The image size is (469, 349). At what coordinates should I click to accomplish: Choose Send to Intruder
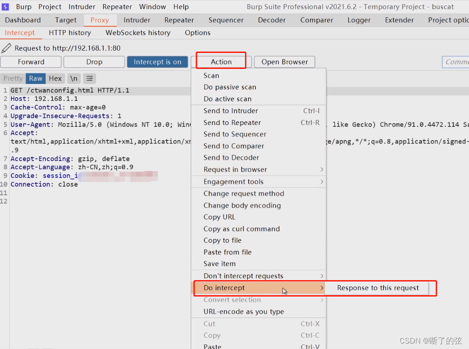click(258, 111)
